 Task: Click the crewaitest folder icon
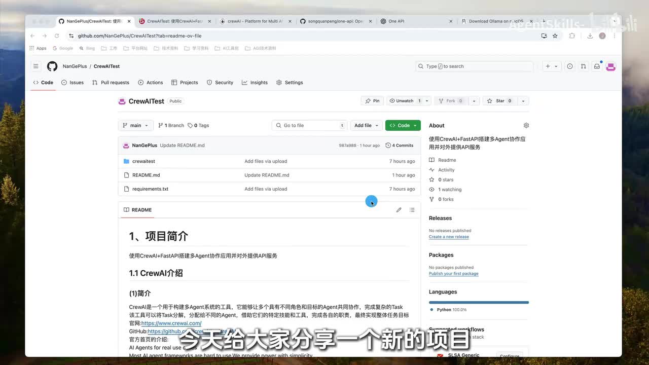coord(126,161)
